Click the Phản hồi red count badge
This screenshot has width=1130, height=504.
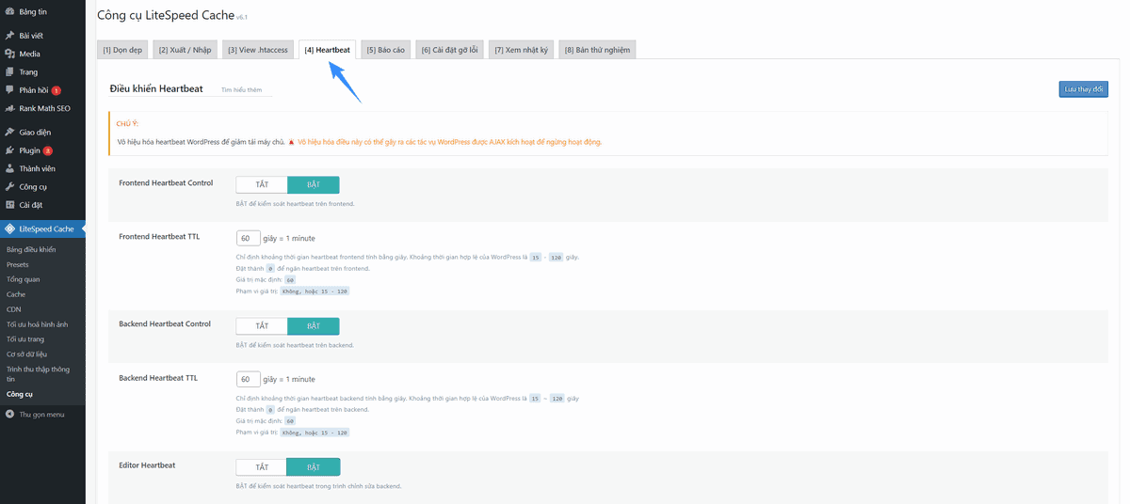click(56, 90)
